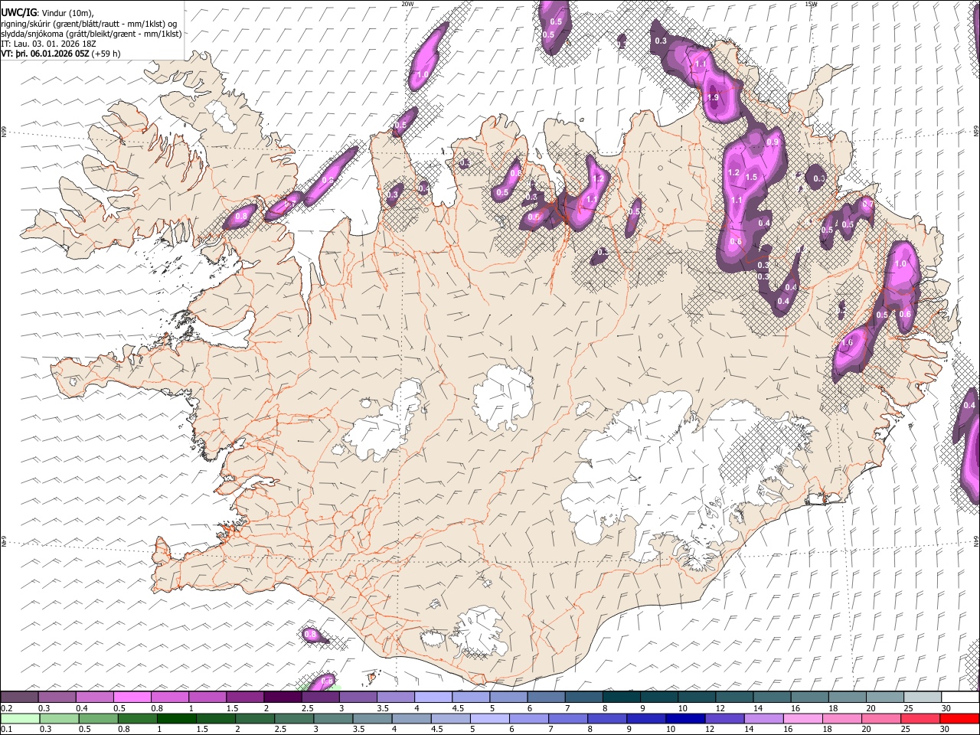Image resolution: width=980 pixels, height=735 pixels.
Task: Click the number 0.1 on the rain scale
Action: click(x=7, y=729)
